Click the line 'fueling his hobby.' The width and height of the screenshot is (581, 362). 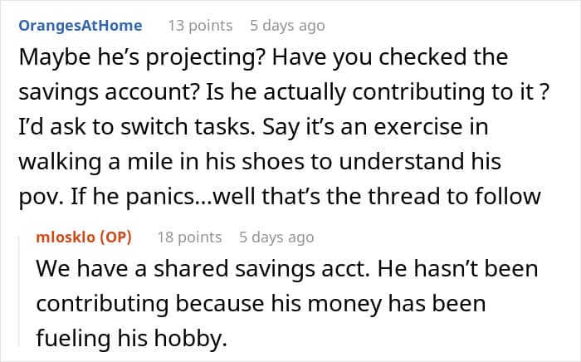(131, 338)
